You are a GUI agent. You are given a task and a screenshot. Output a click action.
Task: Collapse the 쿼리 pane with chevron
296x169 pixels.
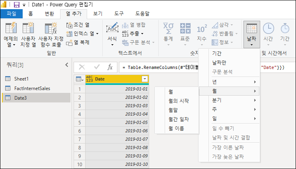click(66, 65)
